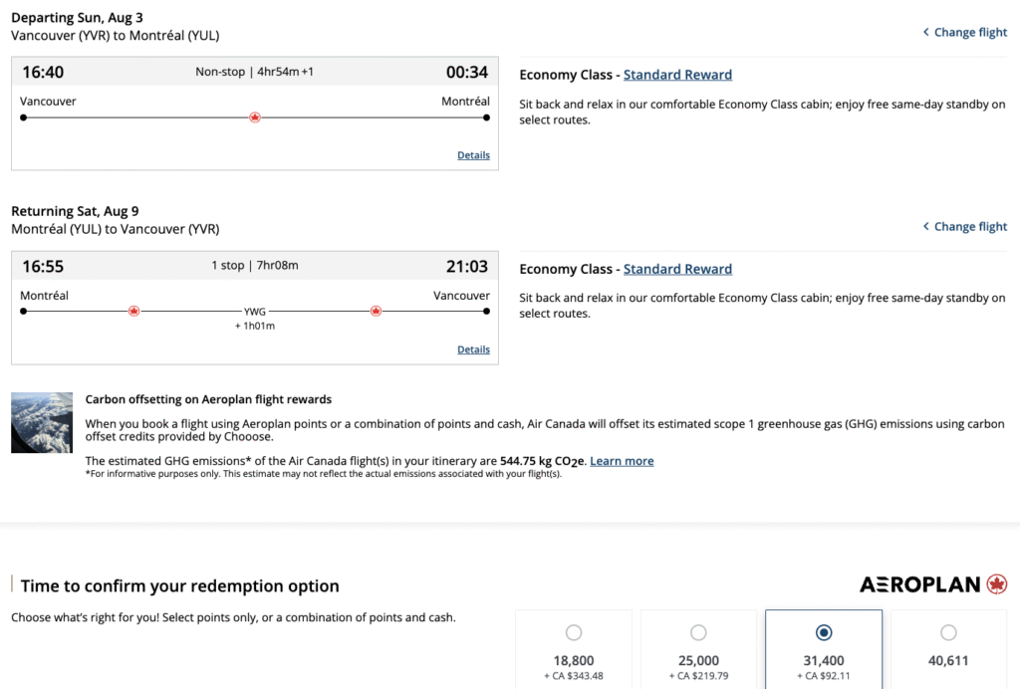The height and width of the screenshot is (689, 1020).
Task: Click the maple leaf icon on Vancouver–Montréal route
Action: [x=255, y=117]
